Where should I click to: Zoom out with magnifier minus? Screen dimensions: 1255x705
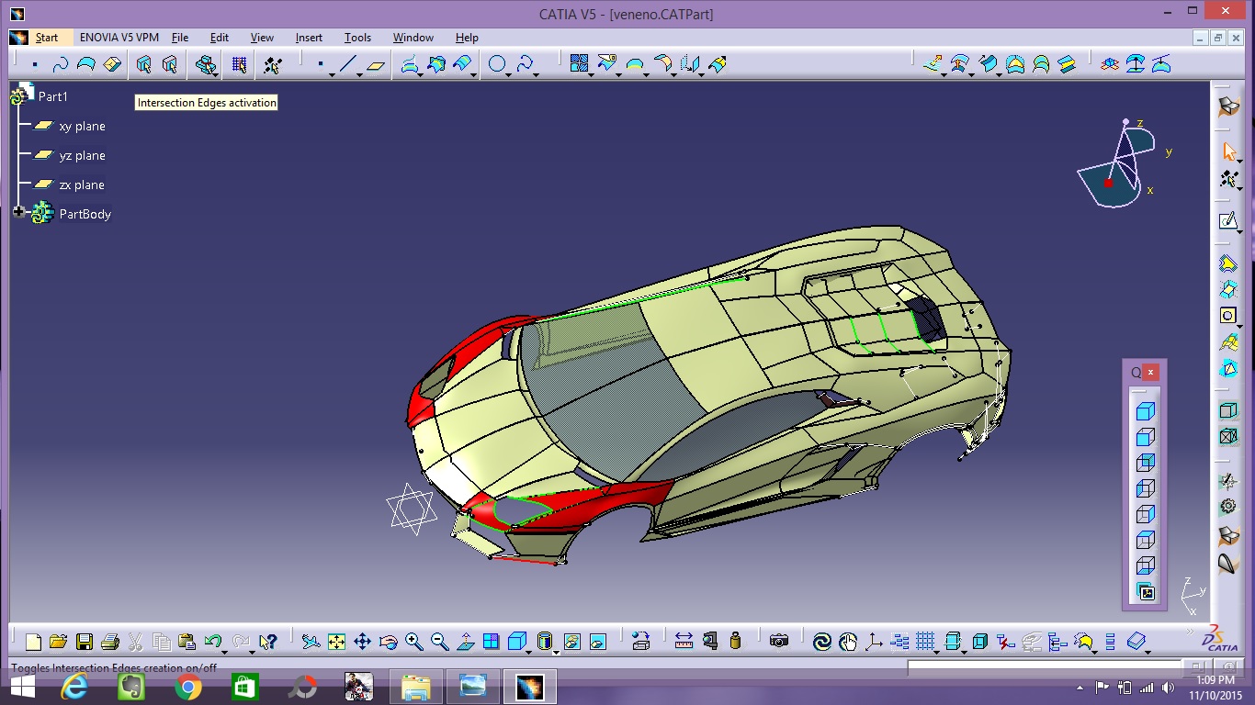(x=440, y=642)
